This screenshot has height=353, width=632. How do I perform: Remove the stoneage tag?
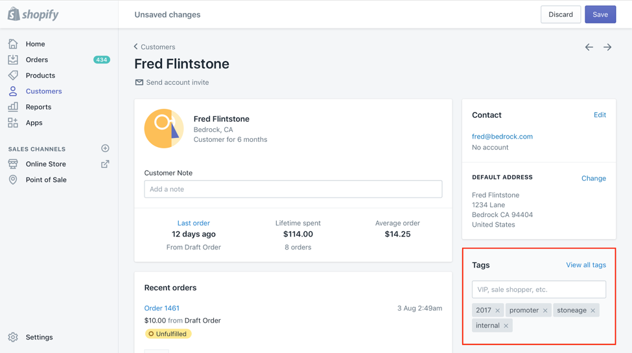[x=593, y=310]
